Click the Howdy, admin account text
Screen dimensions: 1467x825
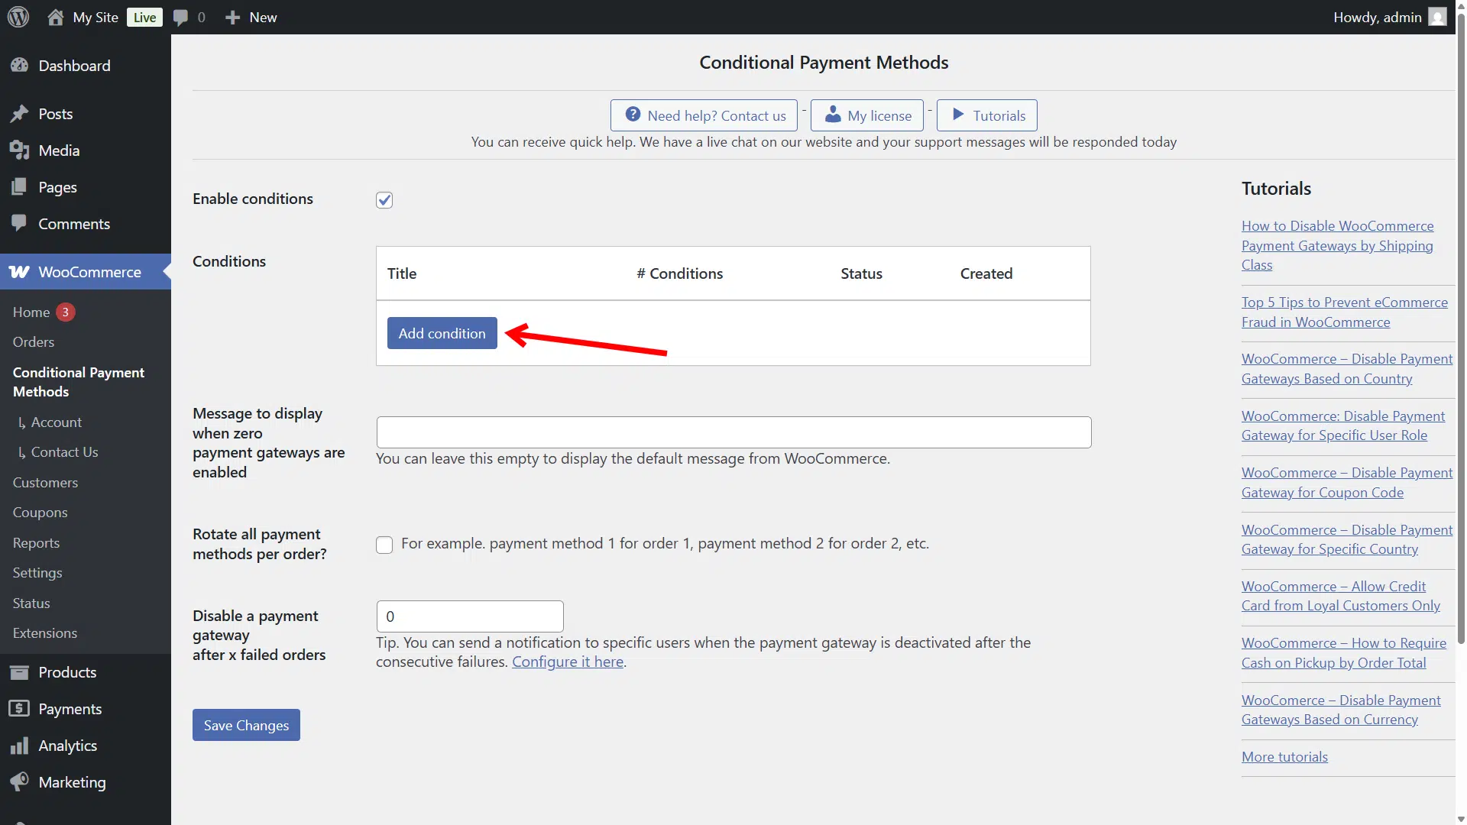pos(1377,17)
